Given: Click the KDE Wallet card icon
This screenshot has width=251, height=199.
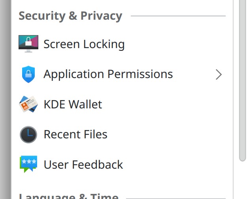Looking at the screenshot, I should tap(28, 104).
